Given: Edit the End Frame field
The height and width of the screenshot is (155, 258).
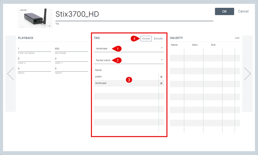Looking at the screenshot, I should (72, 49).
